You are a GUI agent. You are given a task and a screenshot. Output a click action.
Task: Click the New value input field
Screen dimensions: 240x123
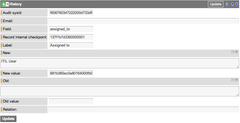71,73
